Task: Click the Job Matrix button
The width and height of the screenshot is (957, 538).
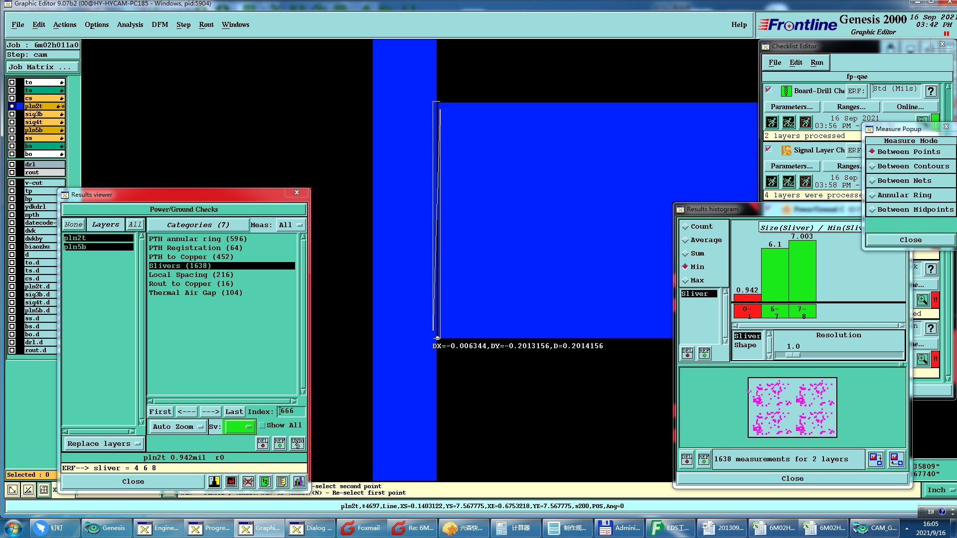Action: pyautogui.click(x=42, y=67)
